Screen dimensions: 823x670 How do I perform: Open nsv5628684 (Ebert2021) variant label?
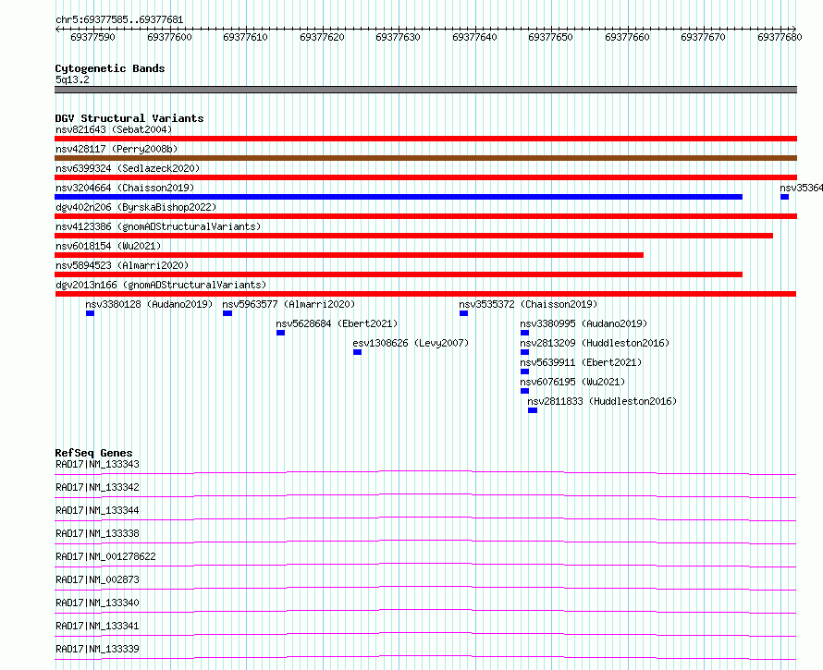click(337, 323)
